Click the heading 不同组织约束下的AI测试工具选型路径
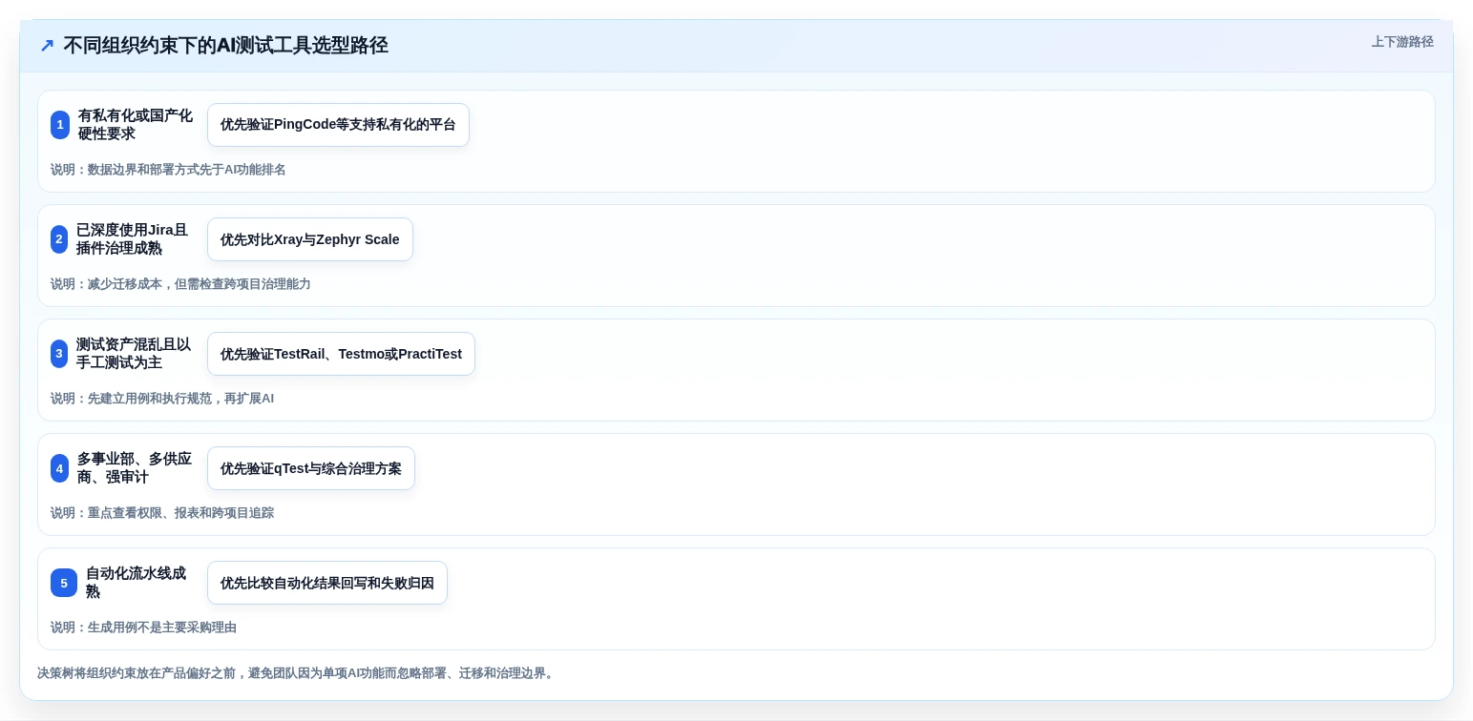 point(225,46)
